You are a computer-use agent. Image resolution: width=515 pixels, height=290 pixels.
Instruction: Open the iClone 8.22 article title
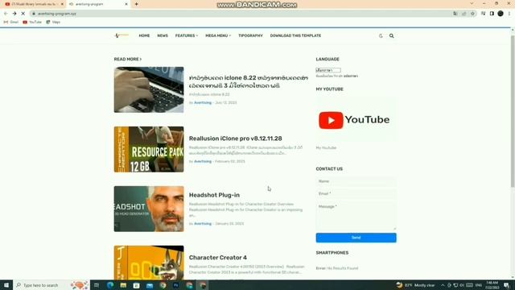coord(249,81)
